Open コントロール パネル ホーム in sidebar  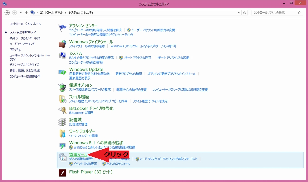[x=25, y=24]
